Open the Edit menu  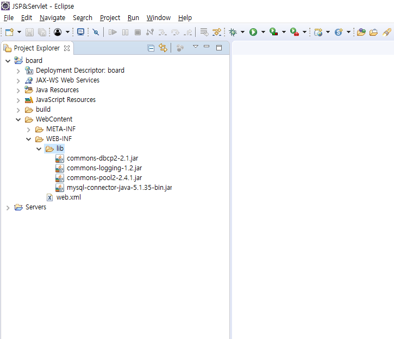pyautogui.click(x=27, y=18)
